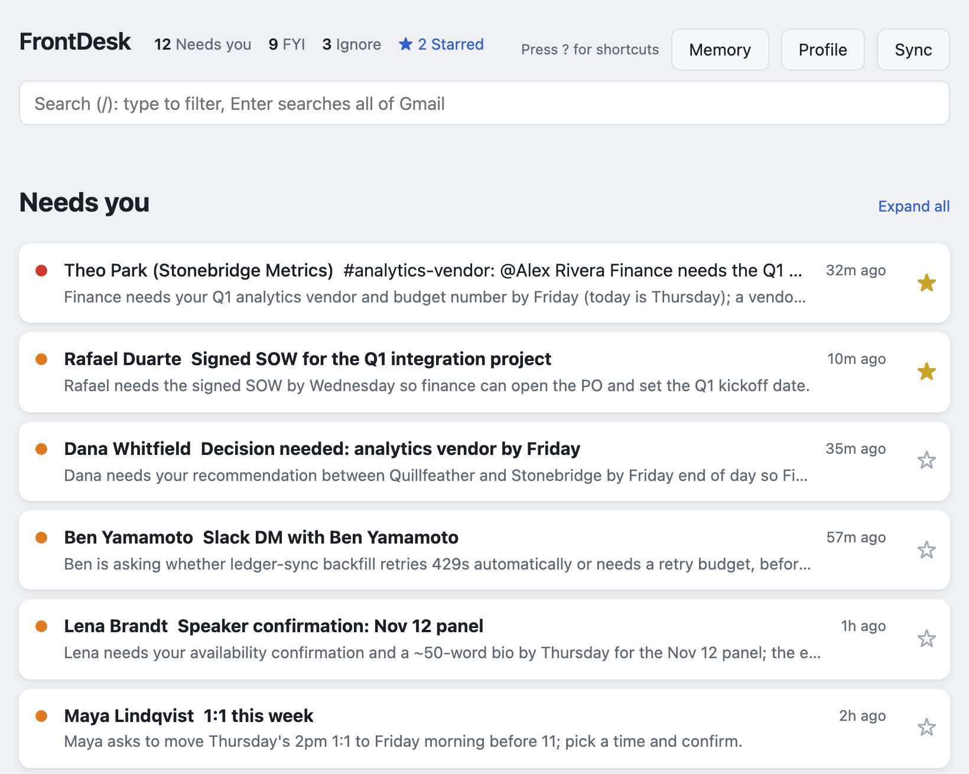The image size is (969, 774).
Task: Star Lena Brandt's speaker confirmation email
Action: pyautogui.click(x=926, y=639)
